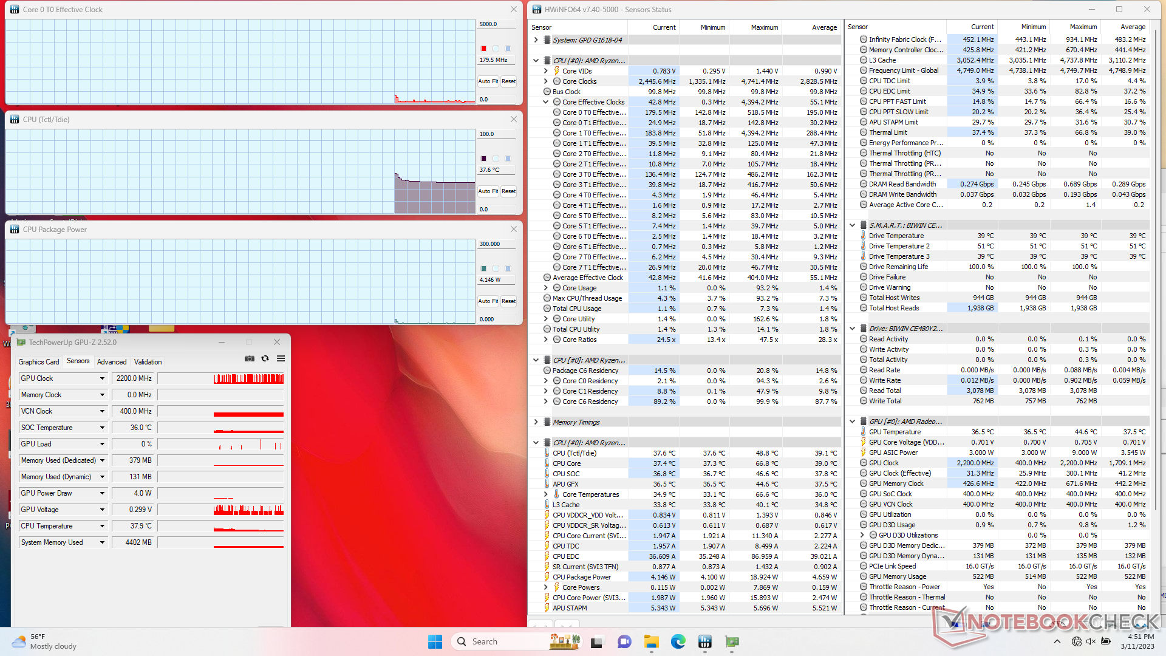Click thermometer icon beside CPU (Tctl/Tdie) row
Screen dimensions: 1166x656
[547, 453]
